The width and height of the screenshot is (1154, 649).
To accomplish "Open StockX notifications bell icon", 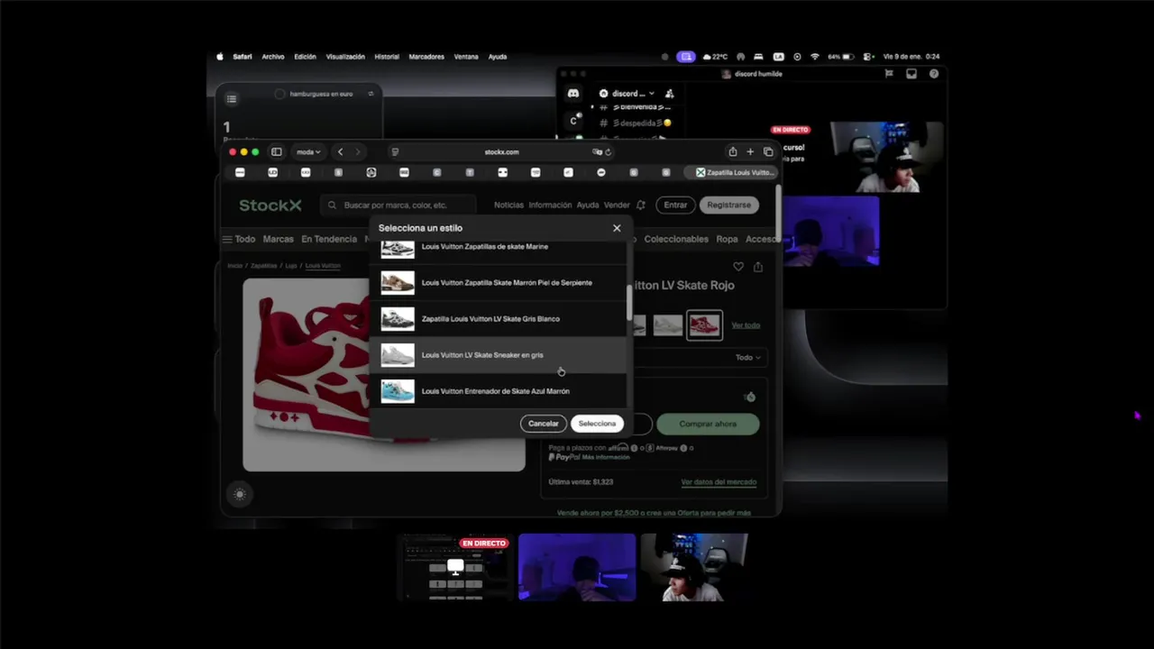I will point(641,206).
